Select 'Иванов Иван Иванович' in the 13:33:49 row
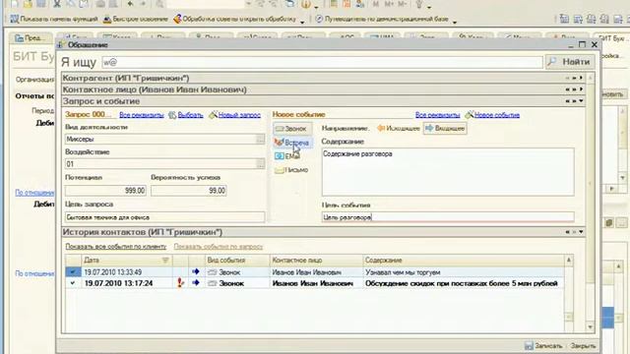 coord(316,272)
